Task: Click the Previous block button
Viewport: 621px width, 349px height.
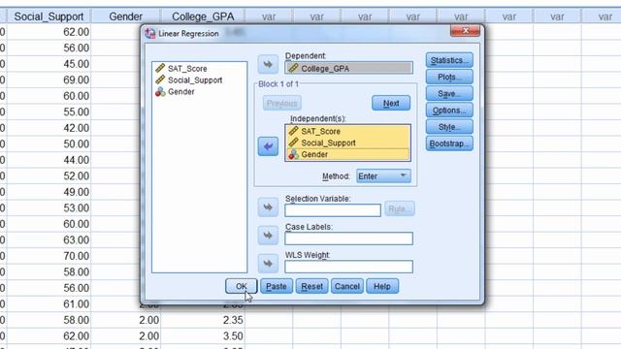Action: [x=281, y=103]
